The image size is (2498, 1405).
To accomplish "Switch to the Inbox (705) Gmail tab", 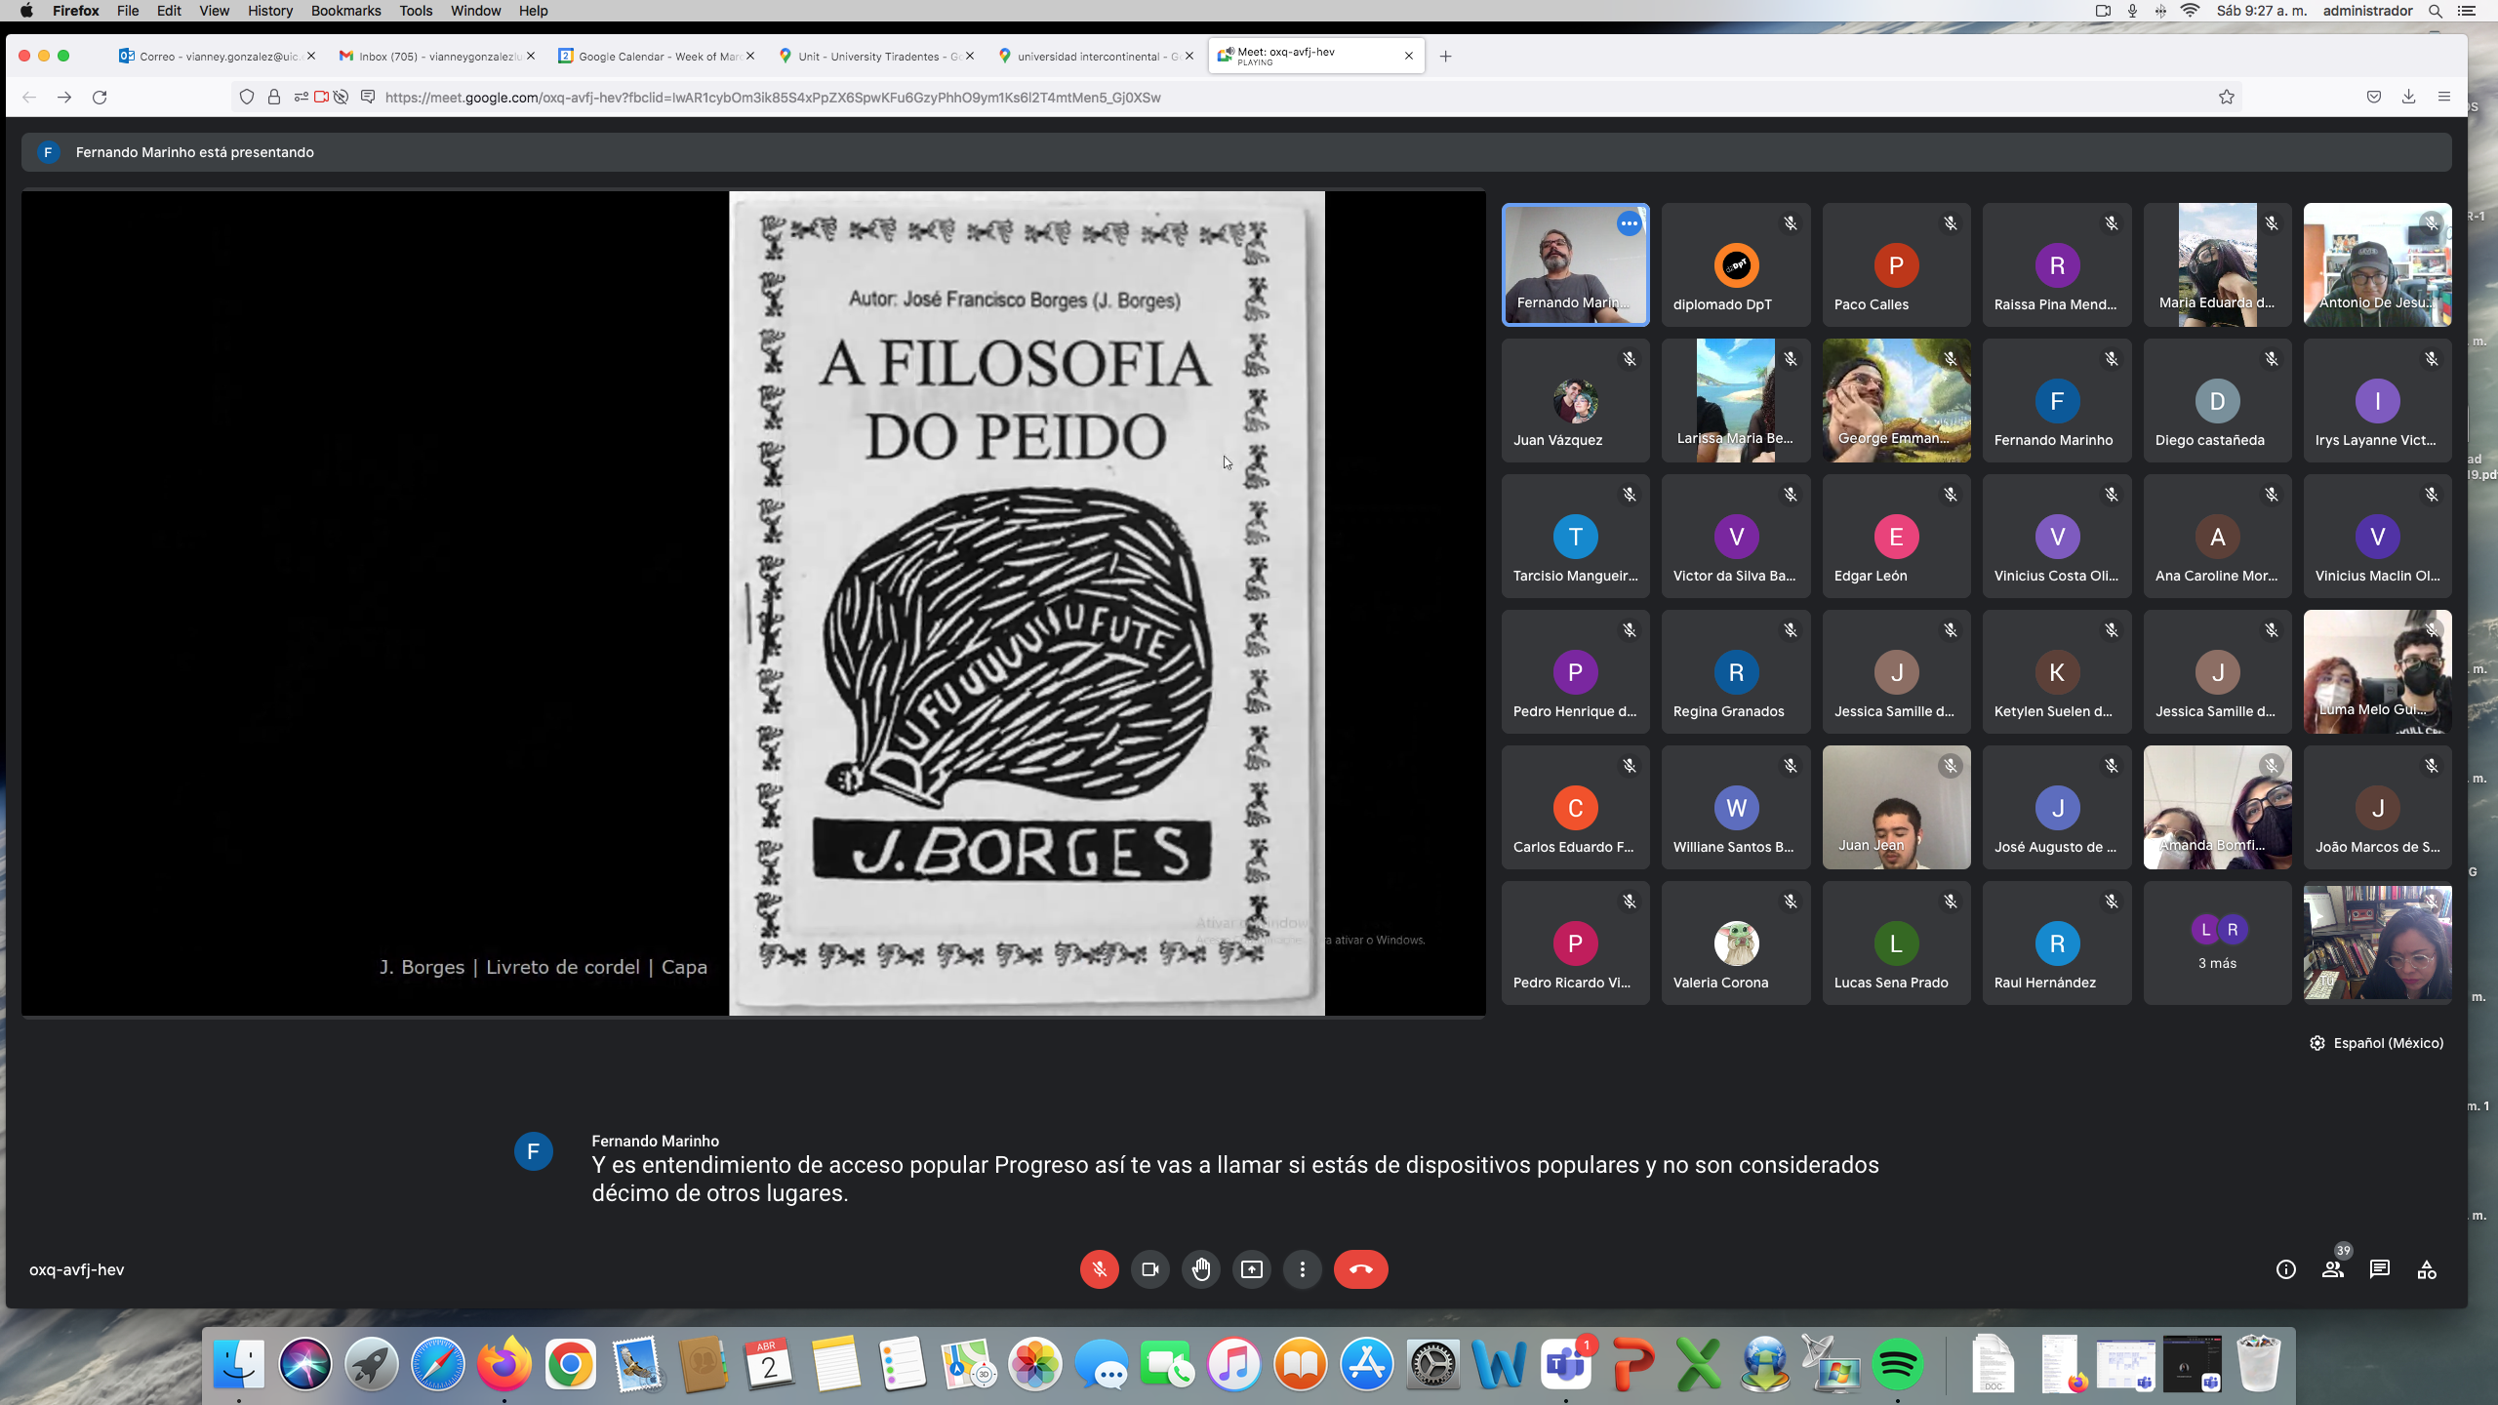I will 435,57.
